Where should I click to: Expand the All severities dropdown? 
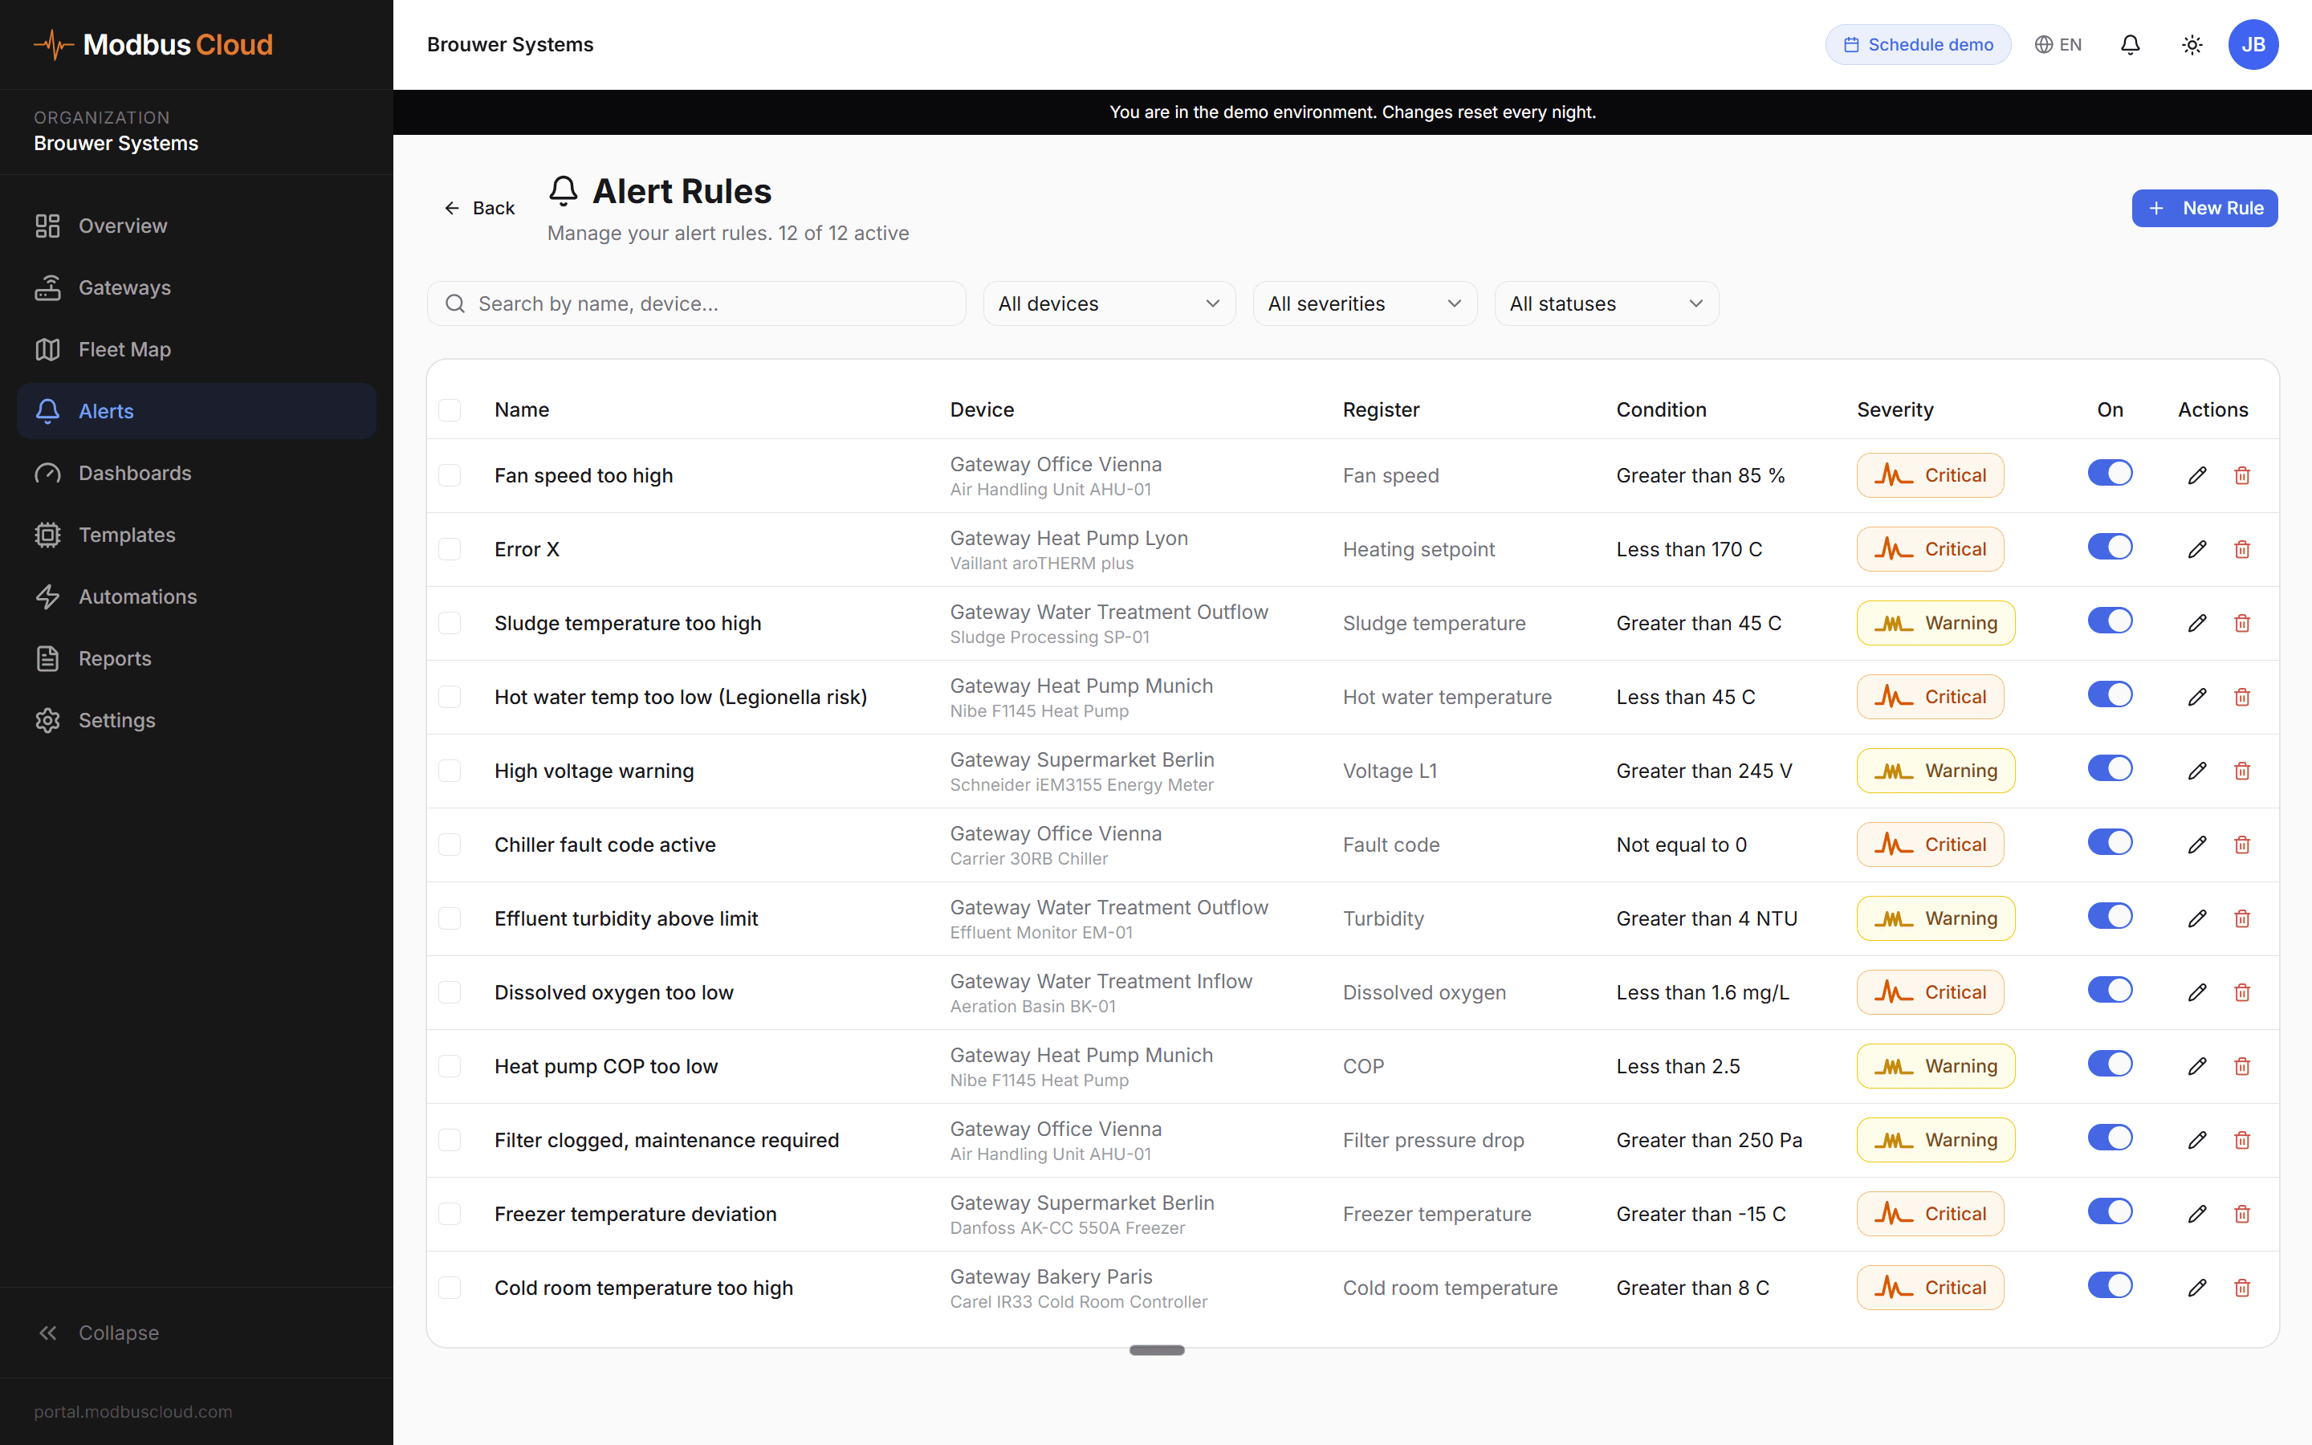pos(1364,303)
